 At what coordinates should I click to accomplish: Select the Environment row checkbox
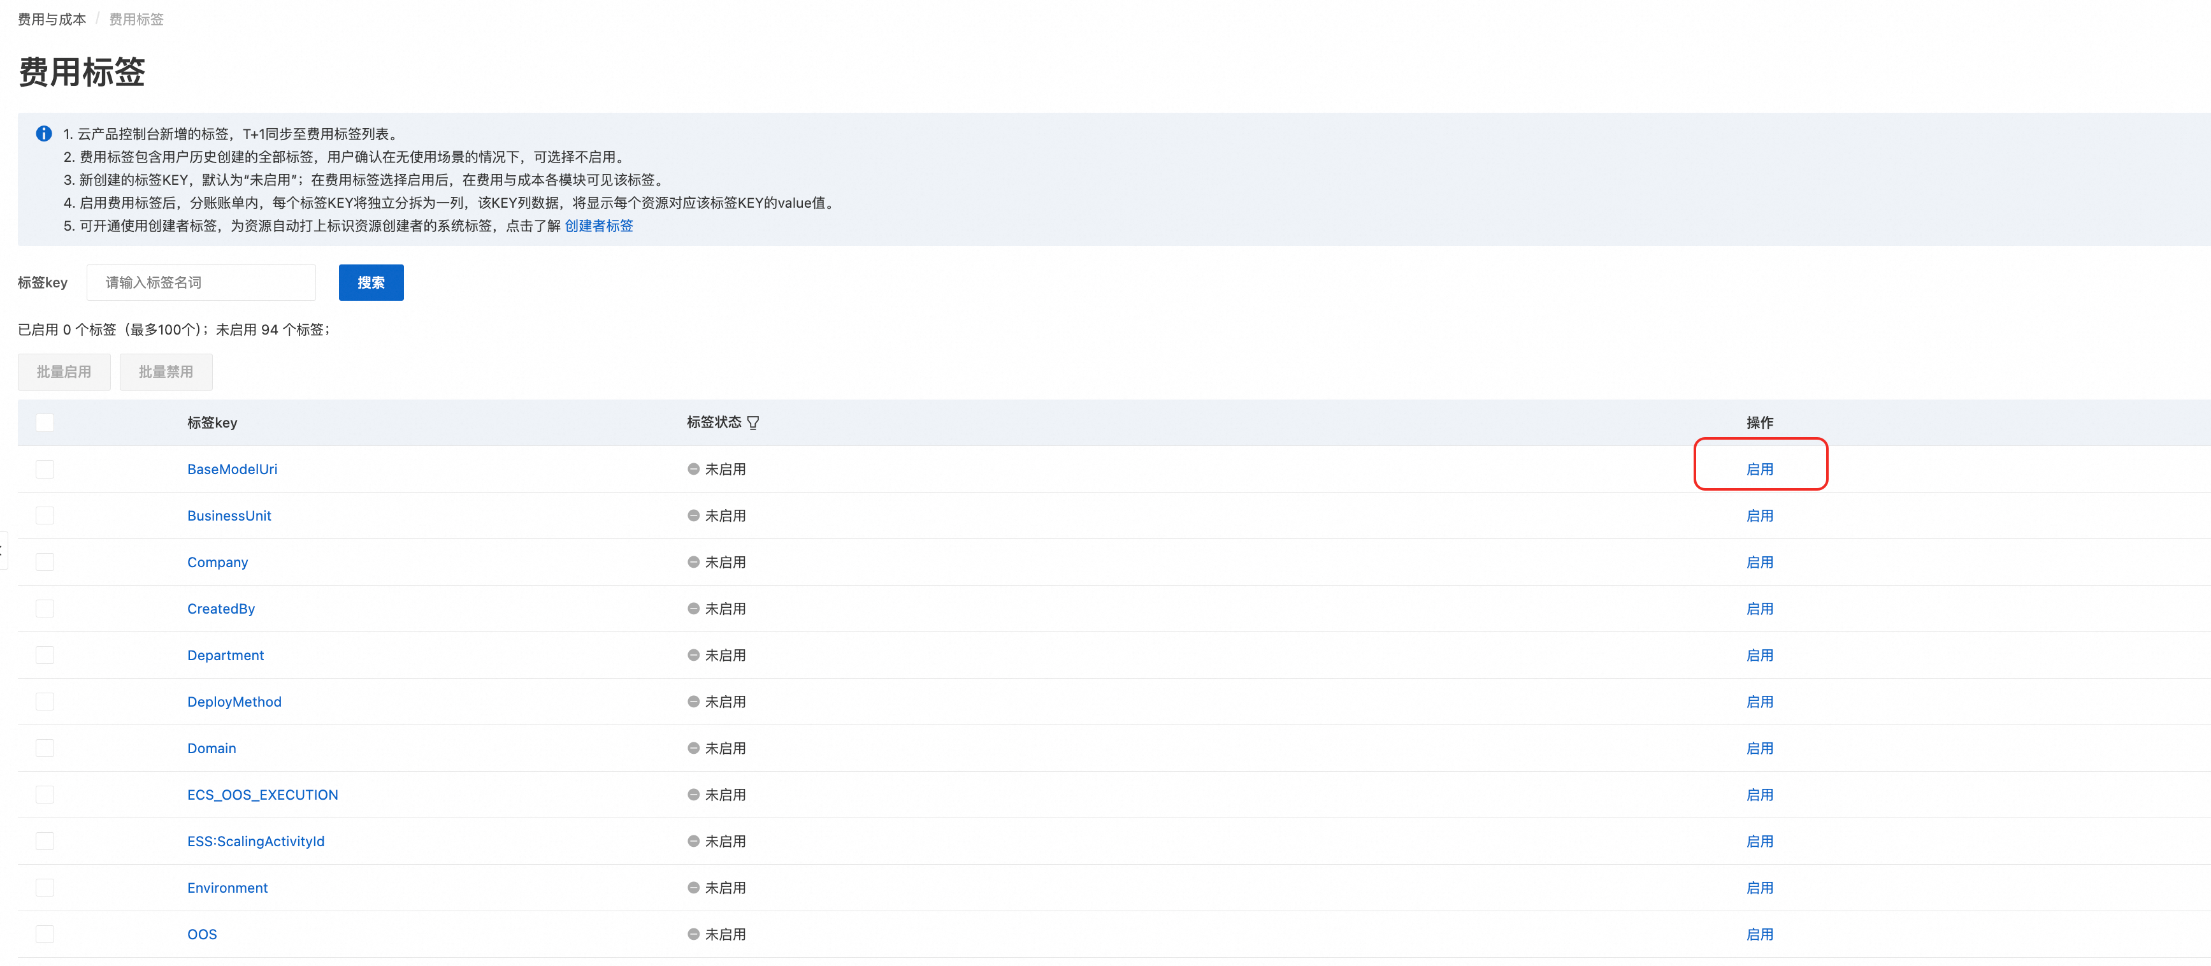click(x=45, y=887)
